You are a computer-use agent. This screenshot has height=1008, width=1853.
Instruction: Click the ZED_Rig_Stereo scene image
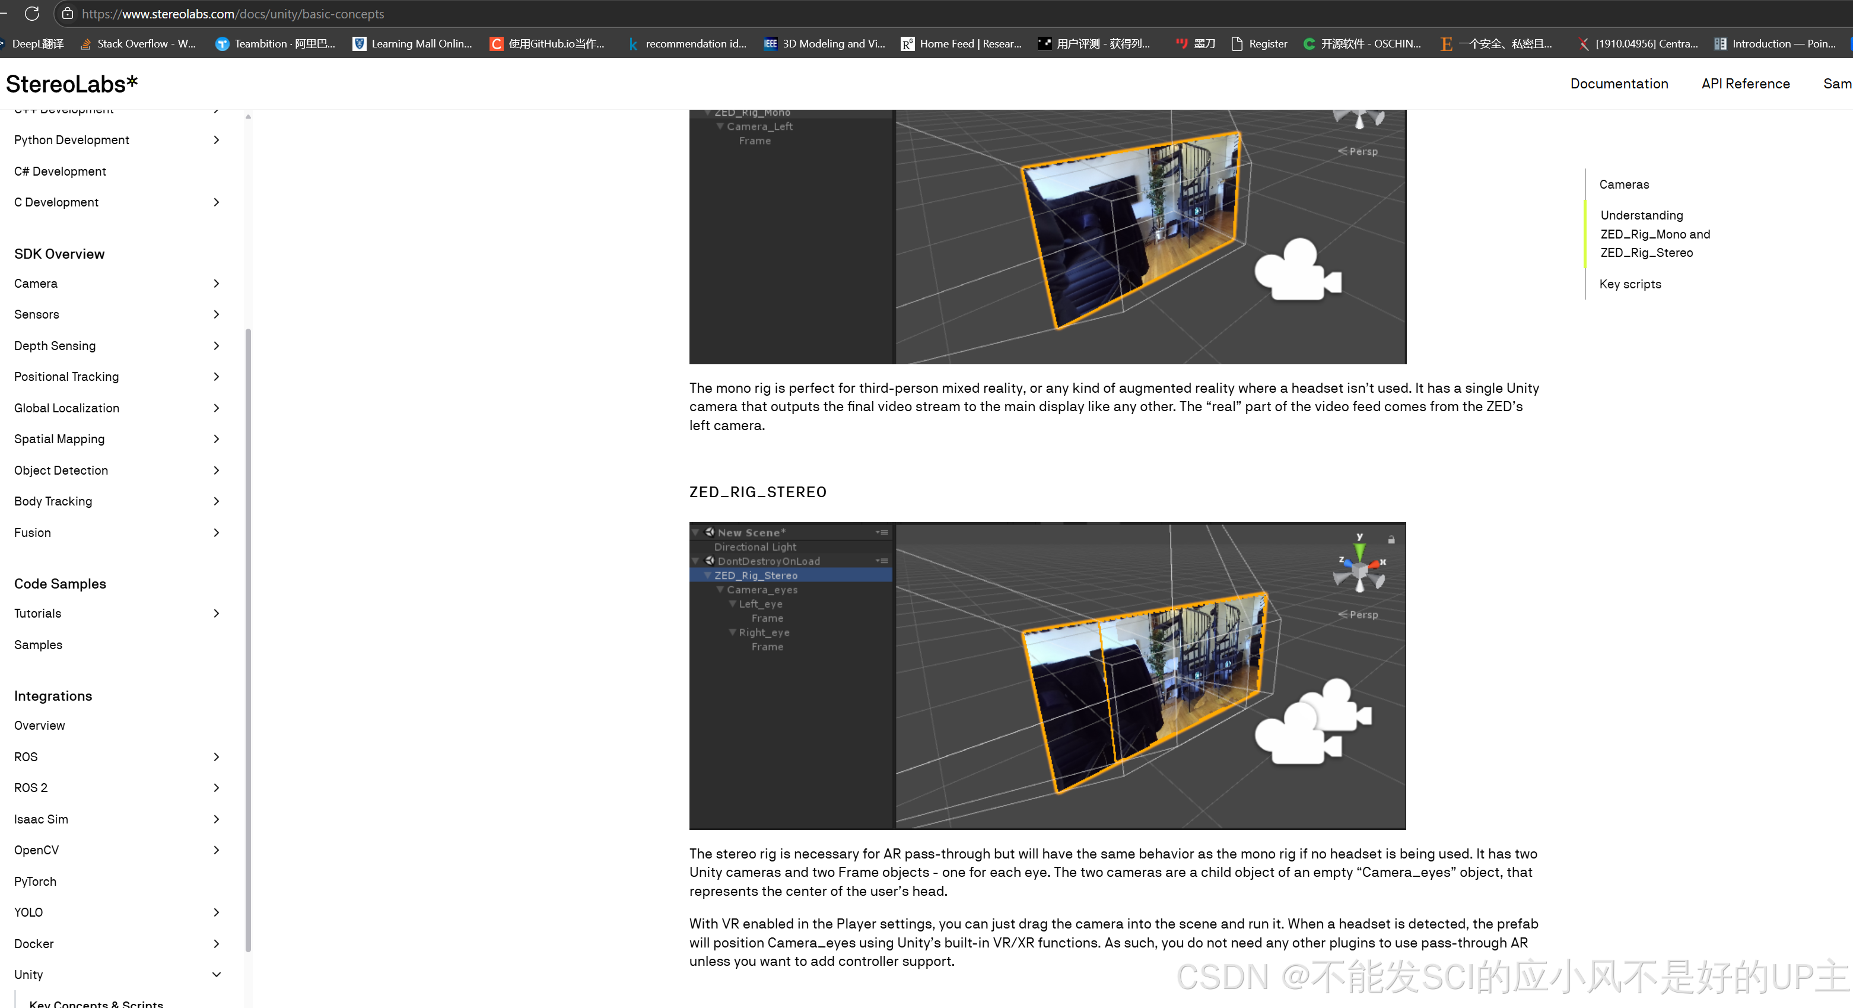click(1047, 675)
